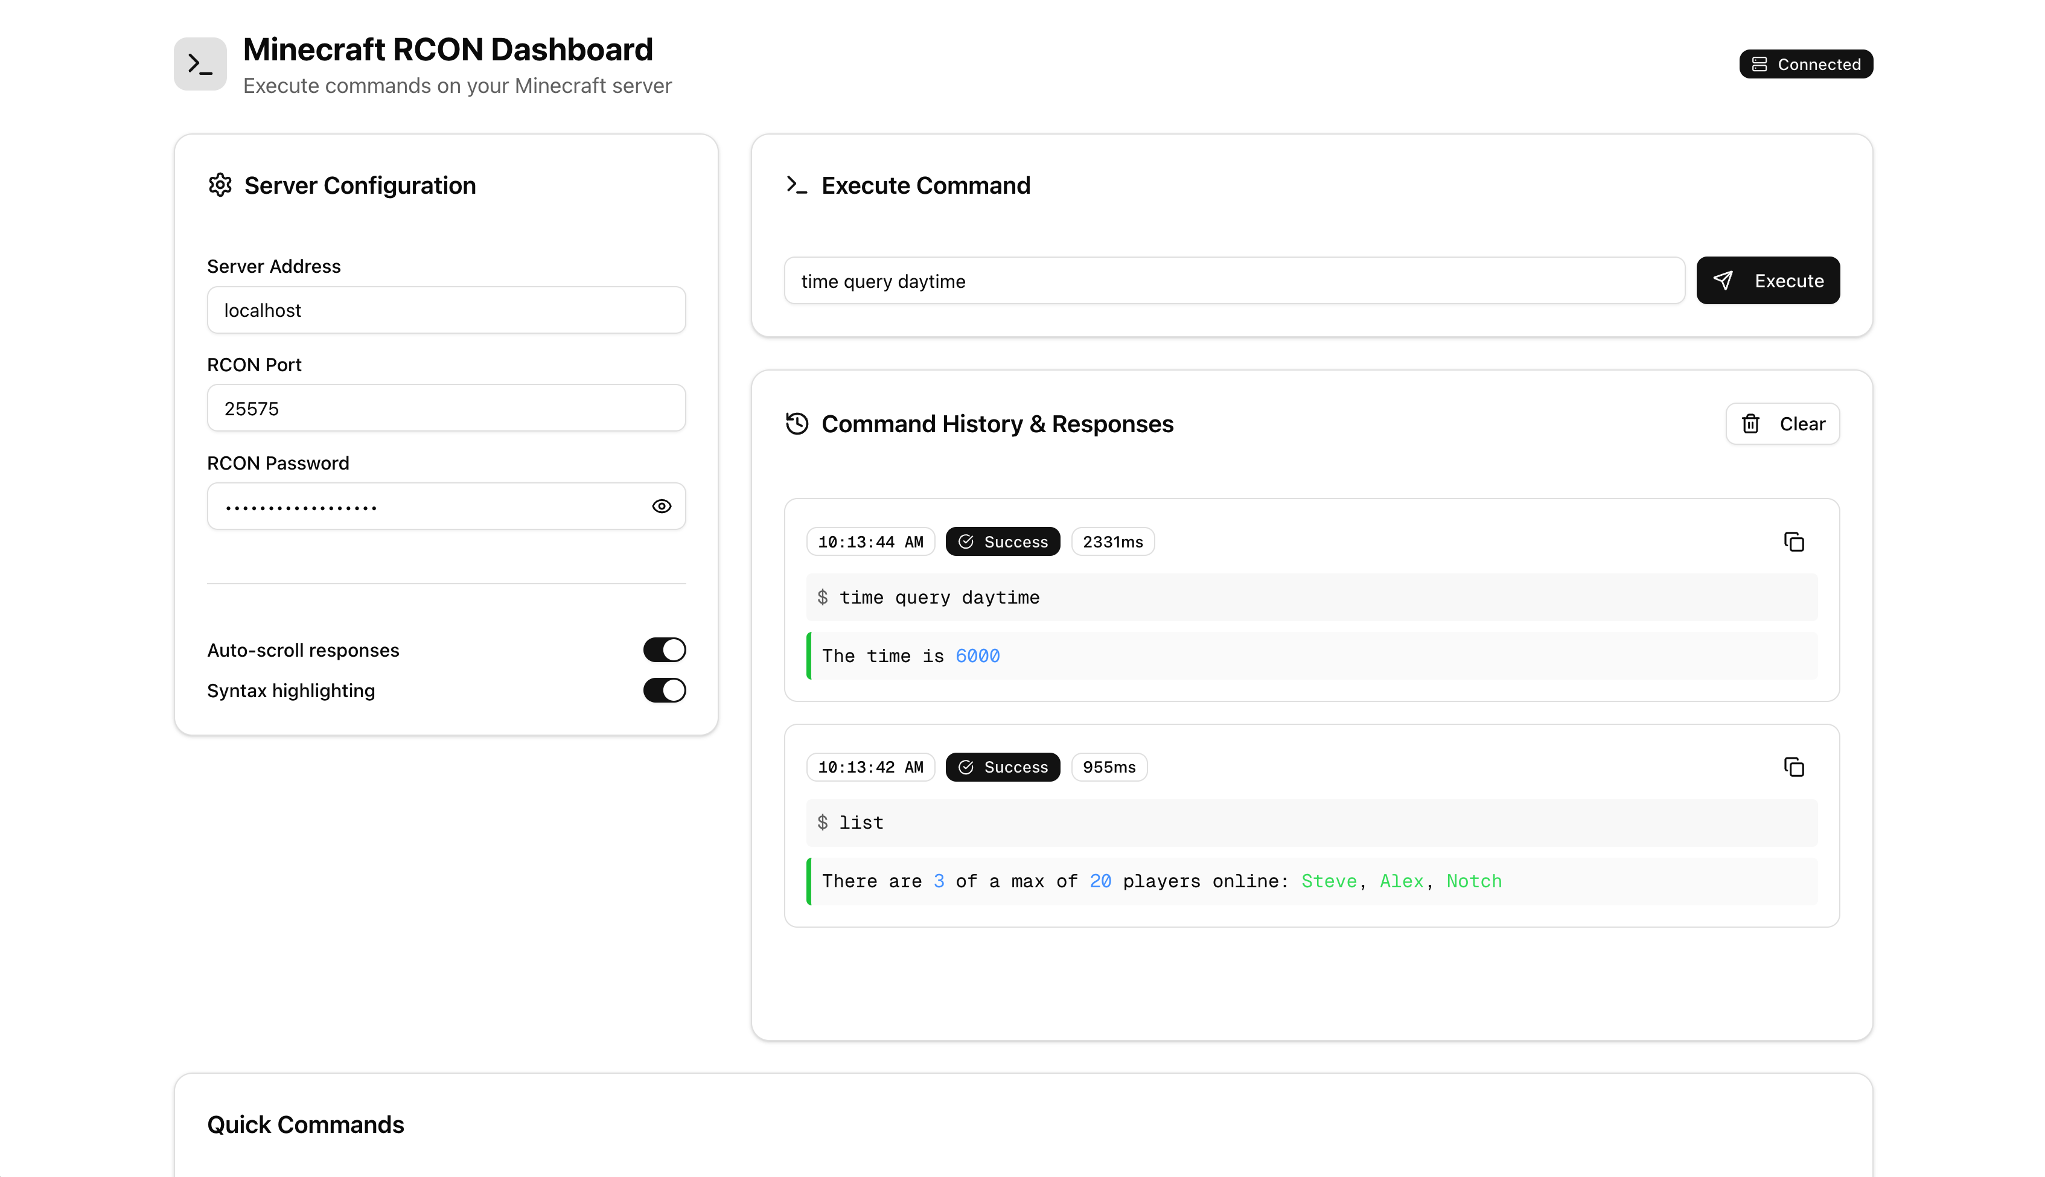This screenshot has width=2045, height=1177.
Task: Click the Auto-scroll responses label
Action: (303, 650)
